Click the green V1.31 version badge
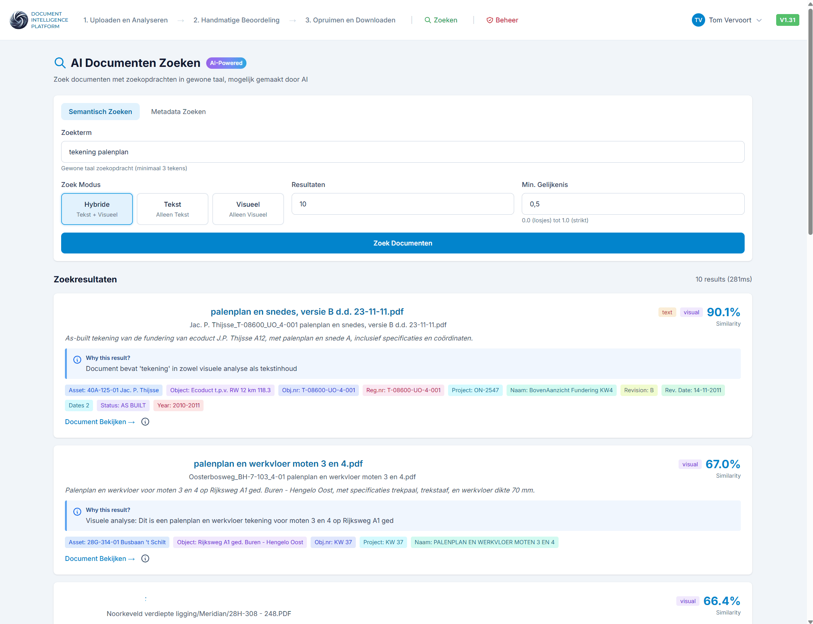The height and width of the screenshot is (624, 813). (788, 20)
